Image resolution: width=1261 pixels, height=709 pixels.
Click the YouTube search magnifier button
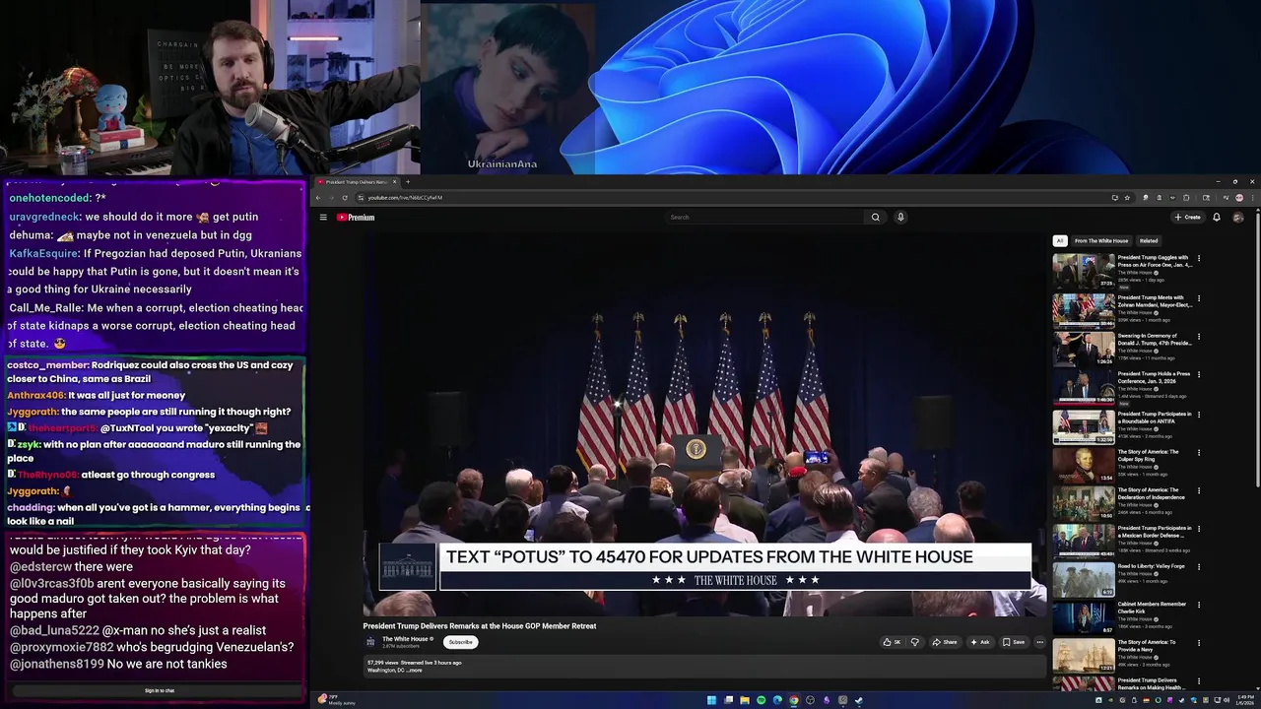pos(875,218)
